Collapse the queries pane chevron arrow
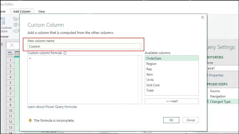The height and width of the screenshot is (134, 239). click(2, 44)
